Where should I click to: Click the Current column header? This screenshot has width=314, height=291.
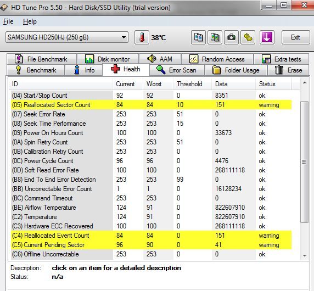(x=128, y=84)
